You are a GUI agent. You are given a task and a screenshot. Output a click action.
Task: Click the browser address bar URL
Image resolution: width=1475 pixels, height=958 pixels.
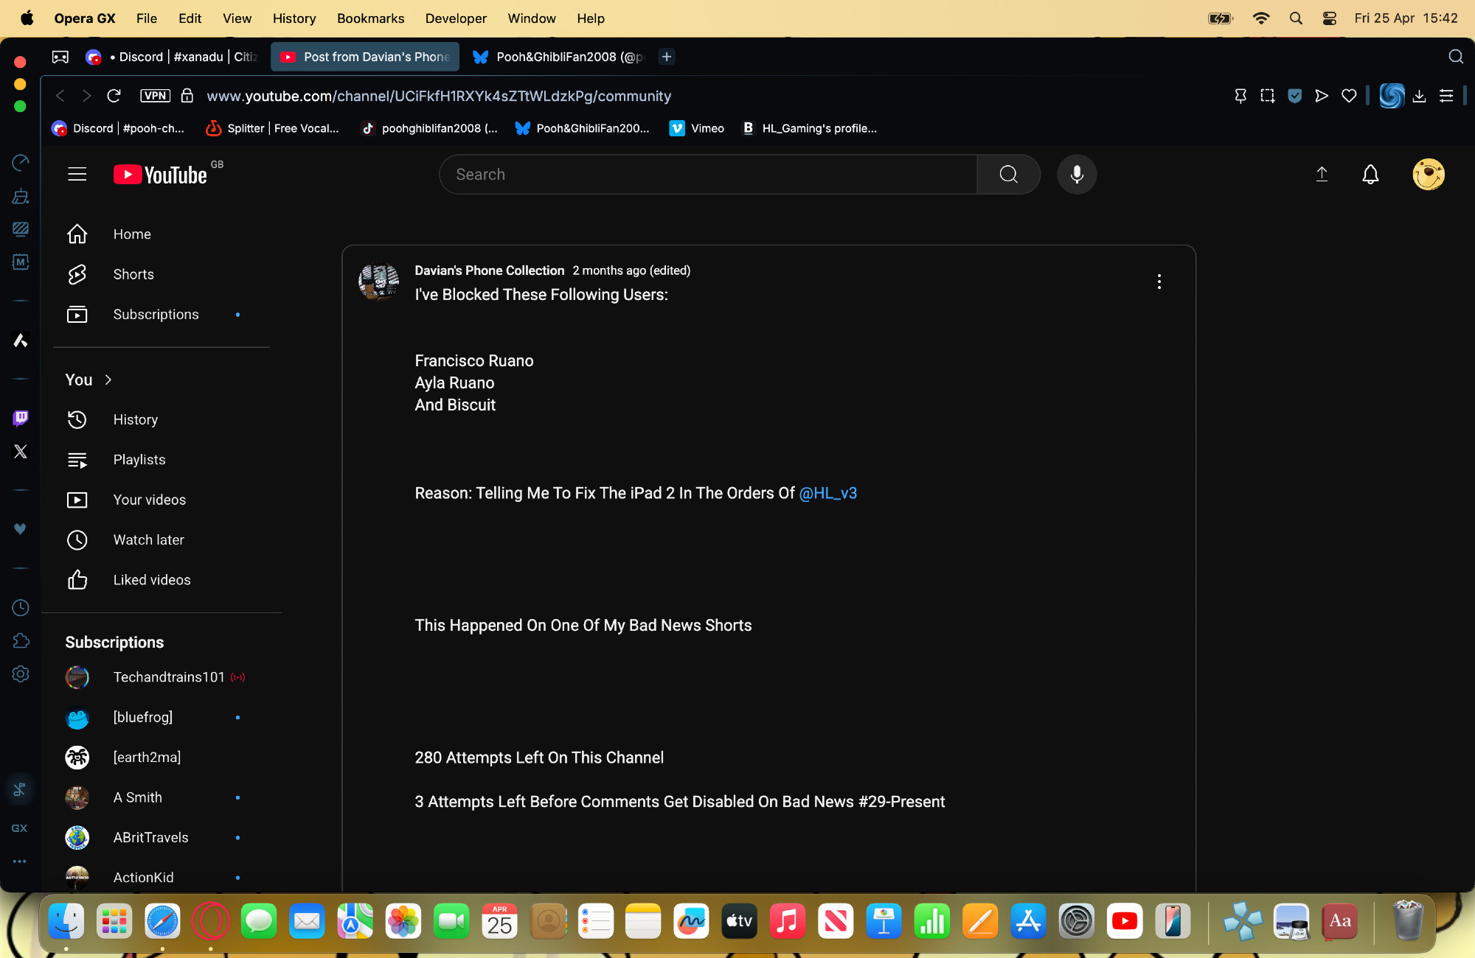pos(439,96)
